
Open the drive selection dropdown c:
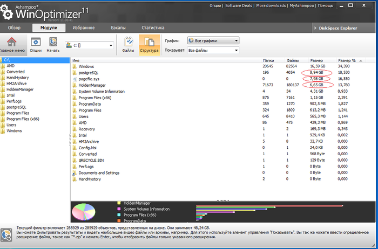pos(90,45)
